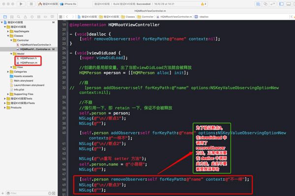
Task: Click the add button at navigator bottom
Action: coord(2,193)
